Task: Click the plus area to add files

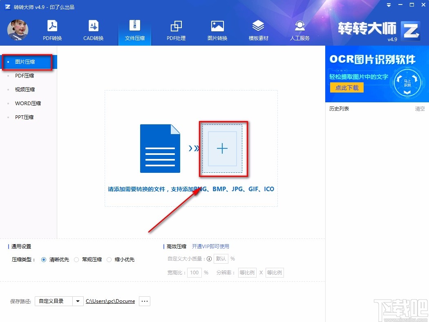Action: coord(223,148)
